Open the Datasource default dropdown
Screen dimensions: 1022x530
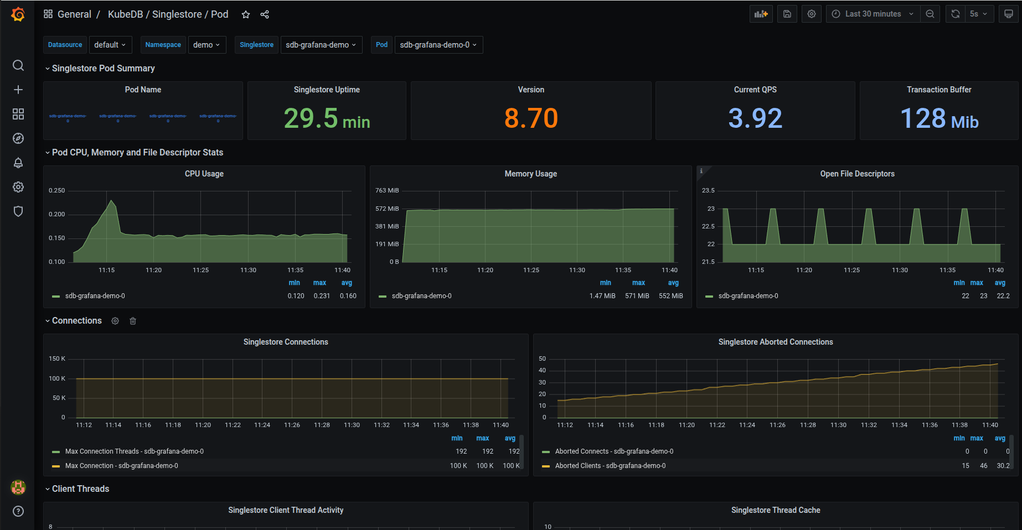tap(110, 45)
